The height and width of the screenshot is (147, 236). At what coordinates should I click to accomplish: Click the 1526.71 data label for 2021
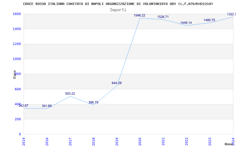coord(163,17)
